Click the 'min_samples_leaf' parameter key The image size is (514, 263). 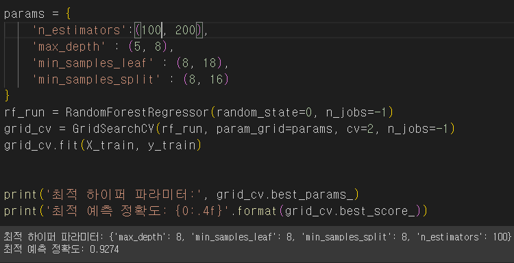[x=93, y=63]
